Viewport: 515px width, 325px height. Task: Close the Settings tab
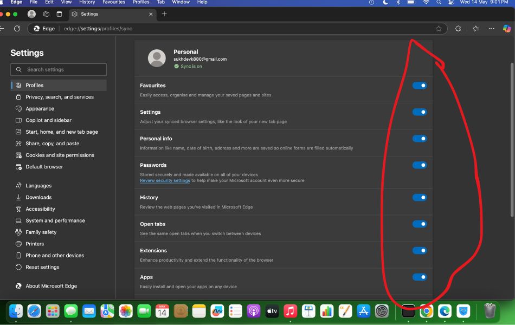coord(151,14)
